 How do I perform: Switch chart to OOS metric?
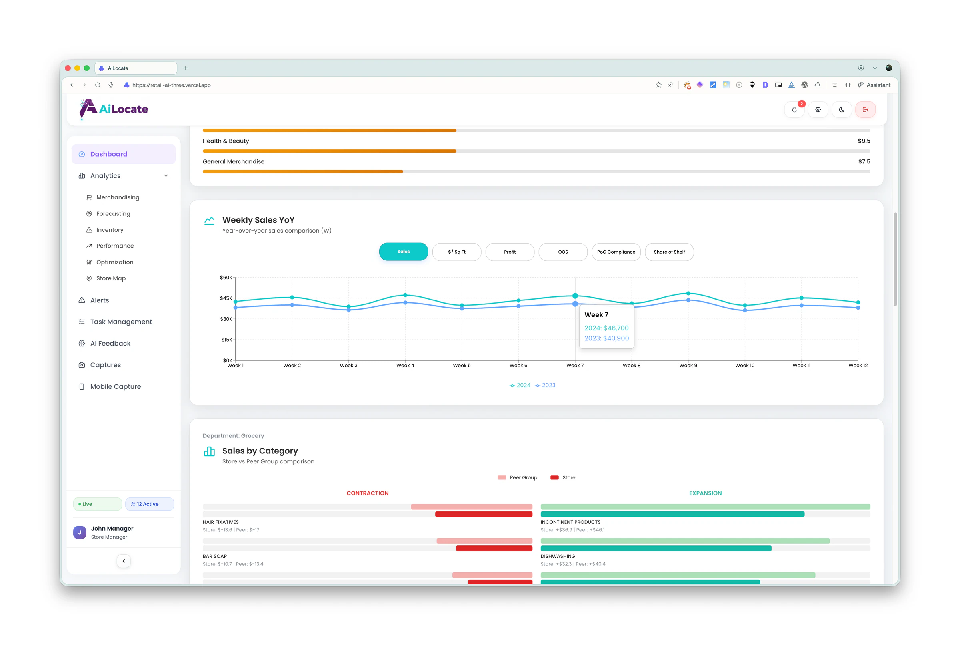tap(563, 252)
